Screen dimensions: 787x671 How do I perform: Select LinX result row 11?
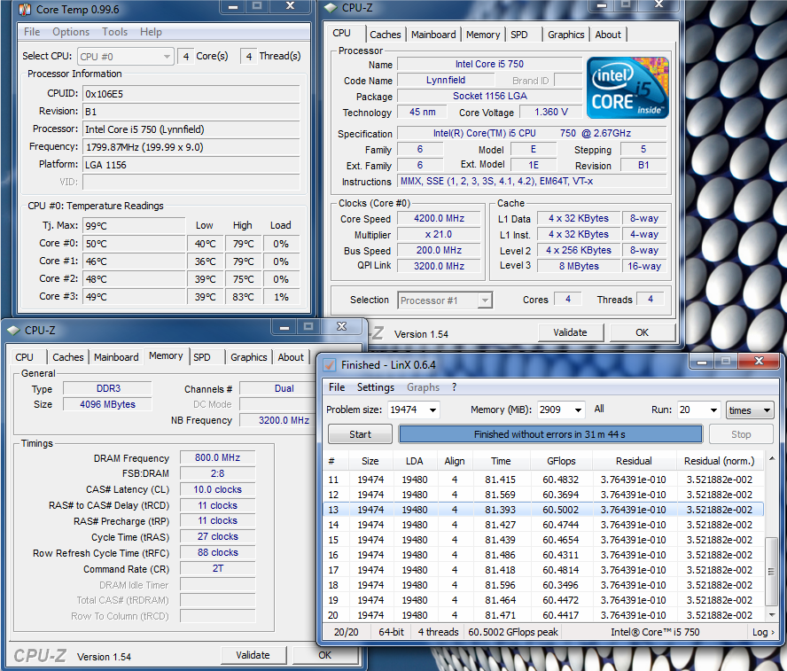pos(543,480)
